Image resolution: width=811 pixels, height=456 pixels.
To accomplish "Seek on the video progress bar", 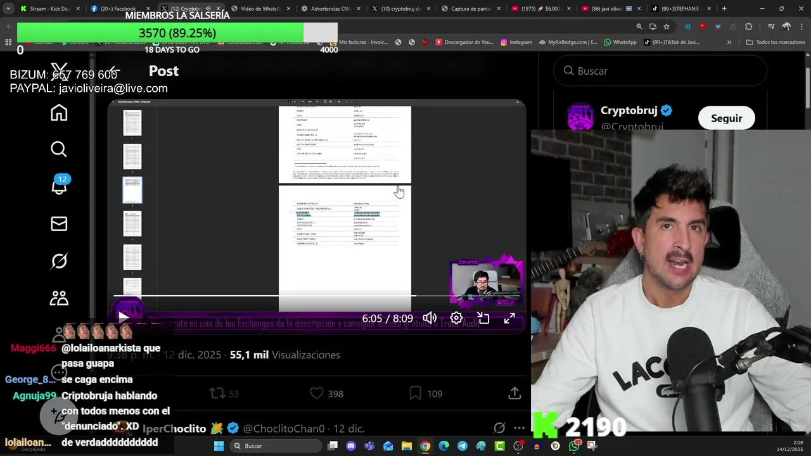I will pyautogui.click(x=317, y=295).
